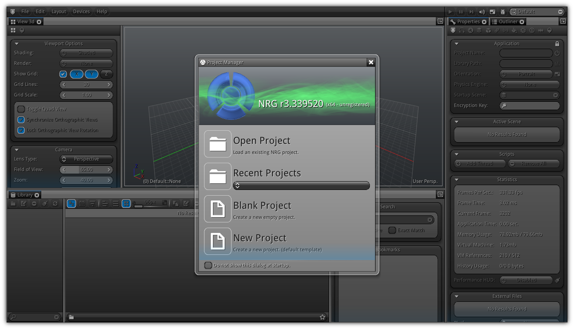Open the Recent Projects dropdown
574x329 pixels.
[x=301, y=186]
